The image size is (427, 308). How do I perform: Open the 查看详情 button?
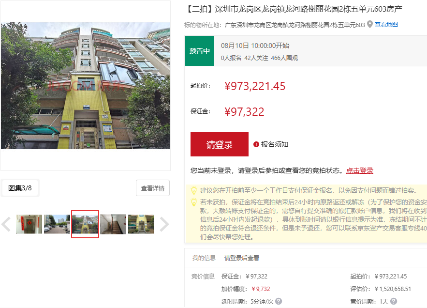click(x=152, y=188)
